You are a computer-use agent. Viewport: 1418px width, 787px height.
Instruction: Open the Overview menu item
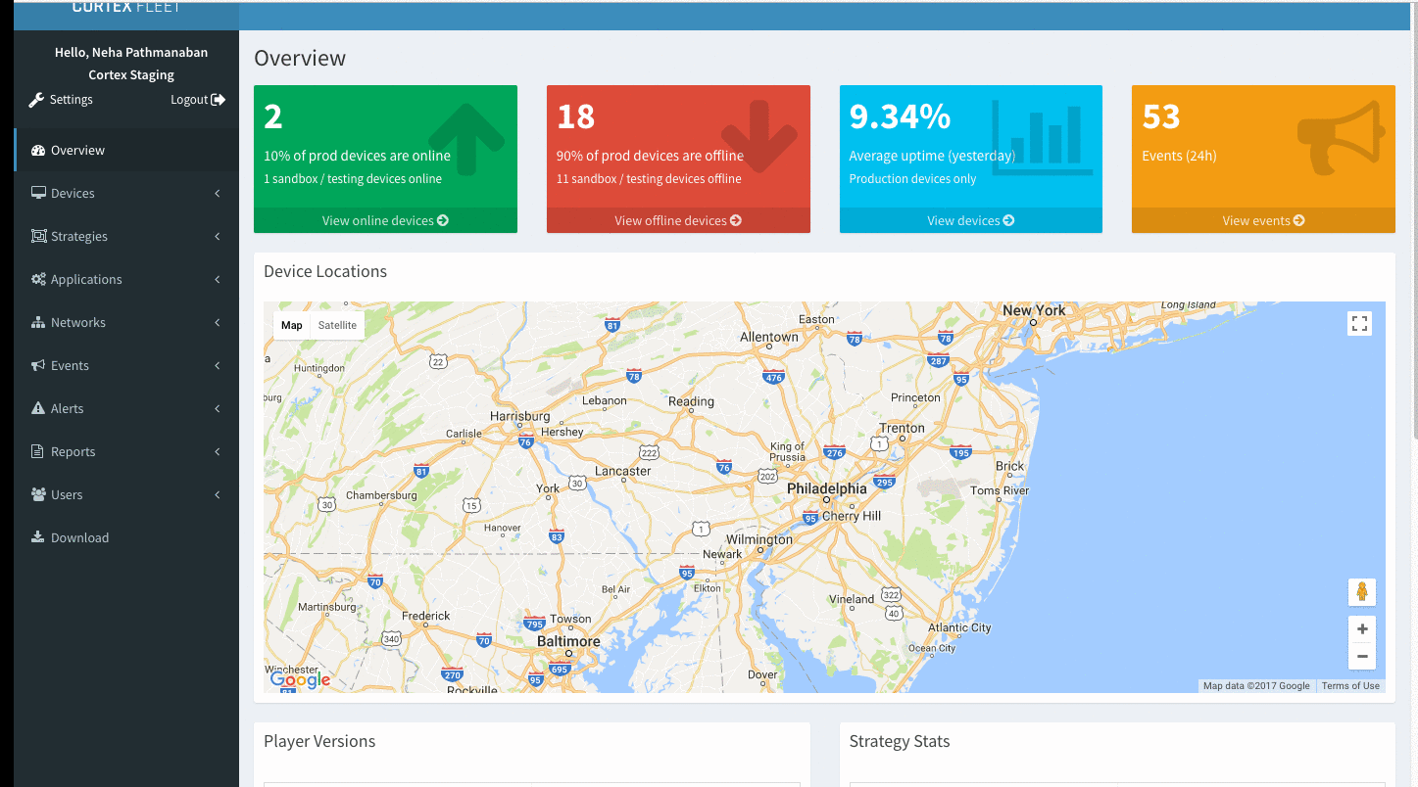126,150
